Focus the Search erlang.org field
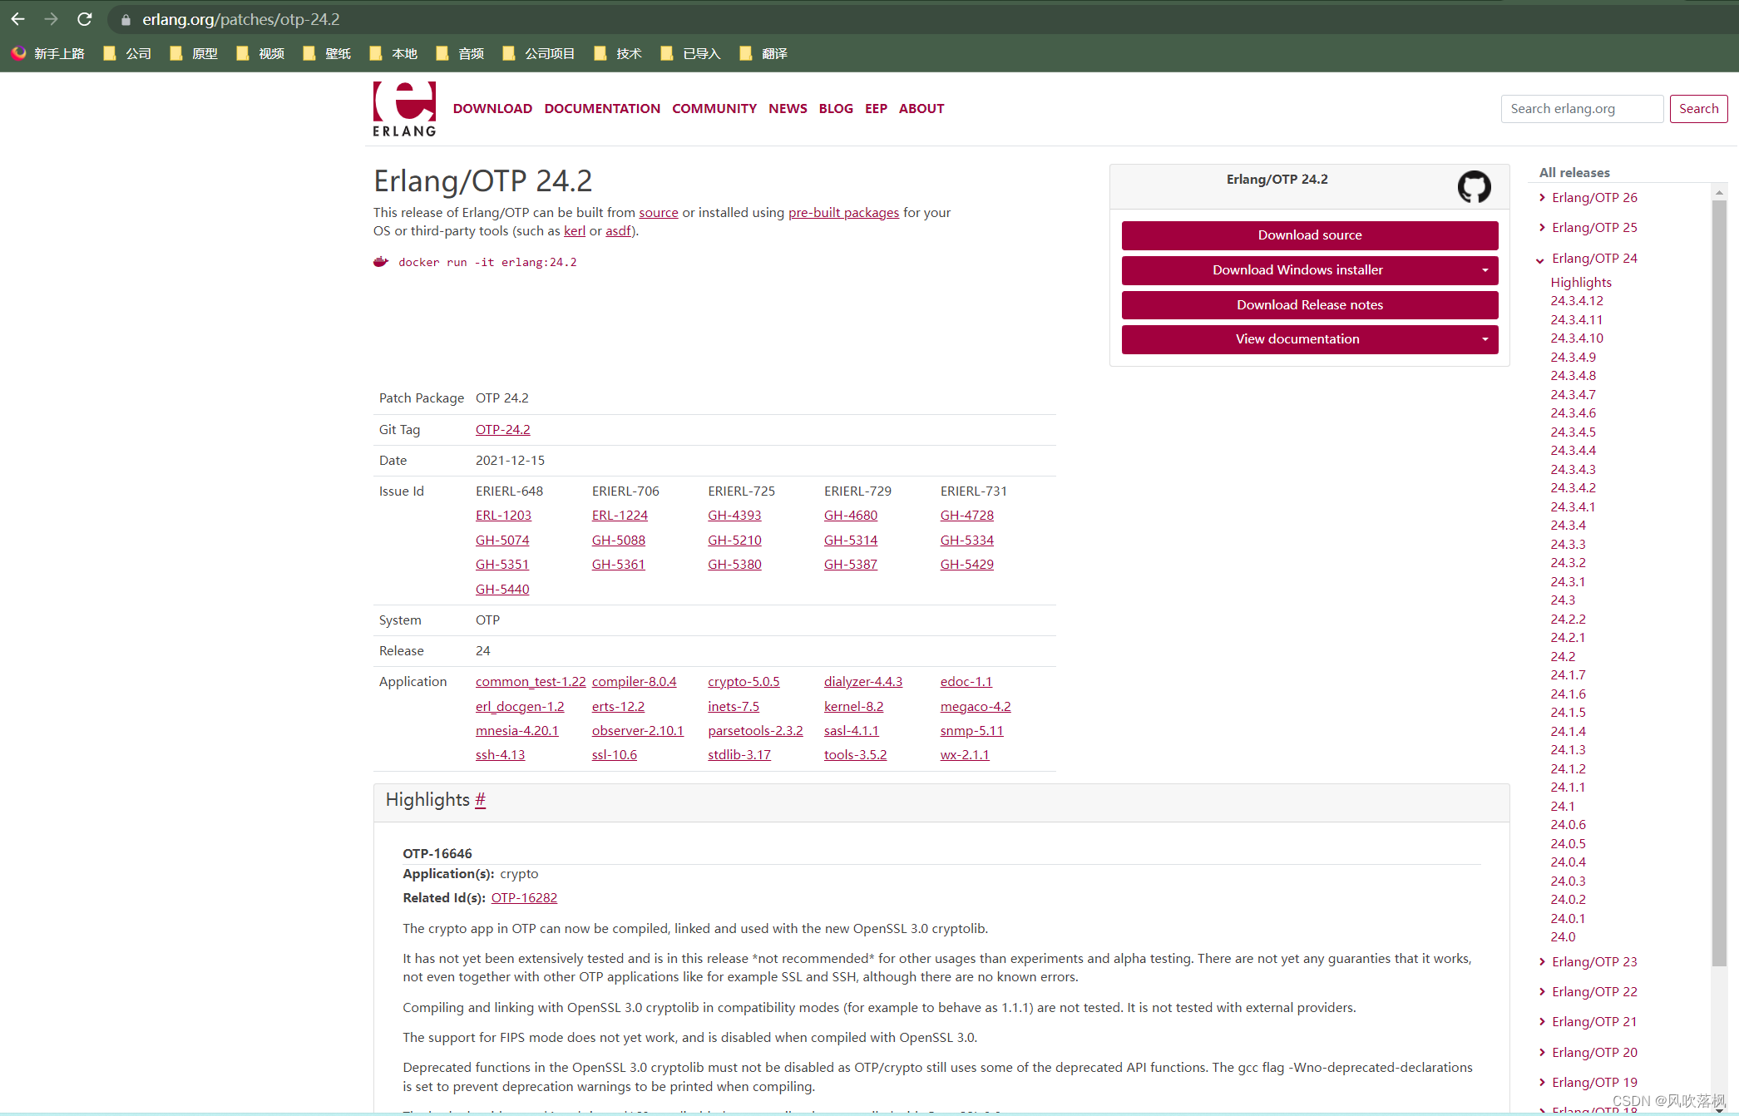Image resolution: width=1739 pixels, height=1116 pixels. coord(1581,108)
